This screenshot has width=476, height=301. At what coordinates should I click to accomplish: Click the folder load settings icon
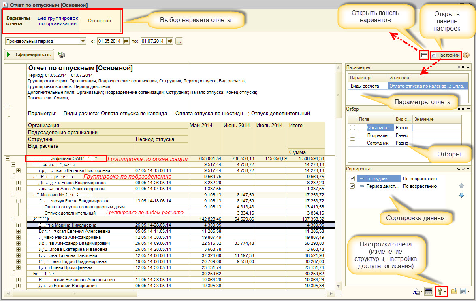pos(454,291)
